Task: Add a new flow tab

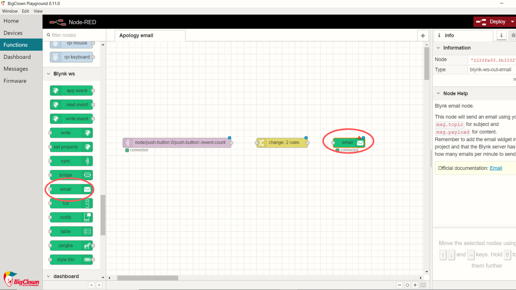Action: click(x=423, y=35)
